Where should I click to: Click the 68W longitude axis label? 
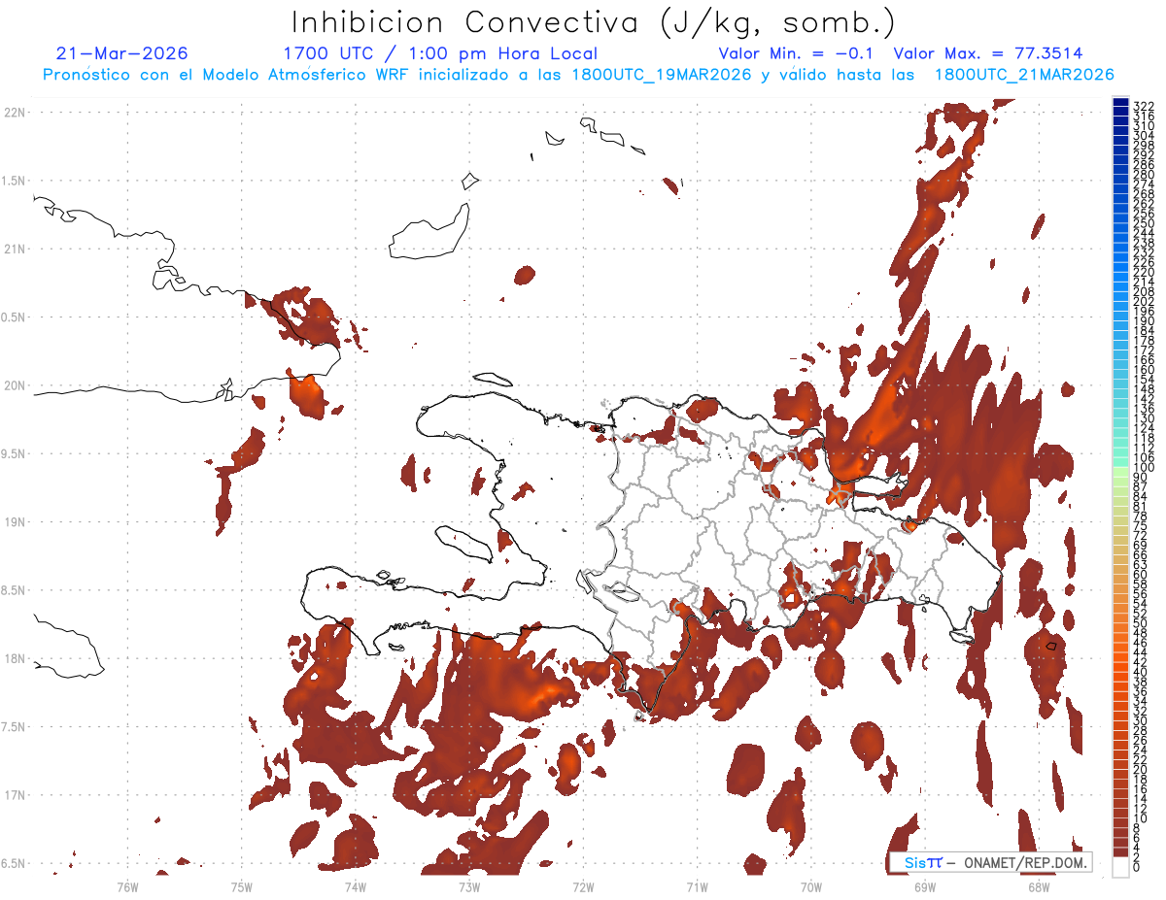click(x=1039, y=886)
